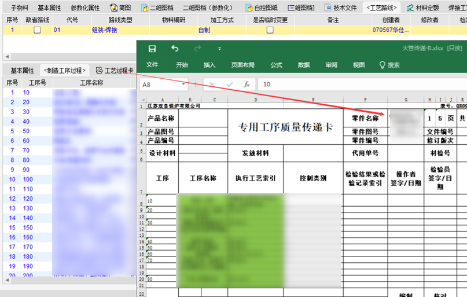The image size is (467, 297).
Task: Select process row with 工序号 190
Action: point(69,266)
